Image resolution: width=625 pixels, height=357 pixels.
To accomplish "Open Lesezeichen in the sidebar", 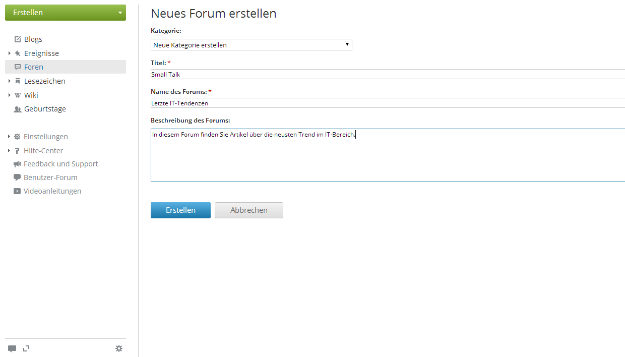I will pyautogui.click(x=45, y=81).
